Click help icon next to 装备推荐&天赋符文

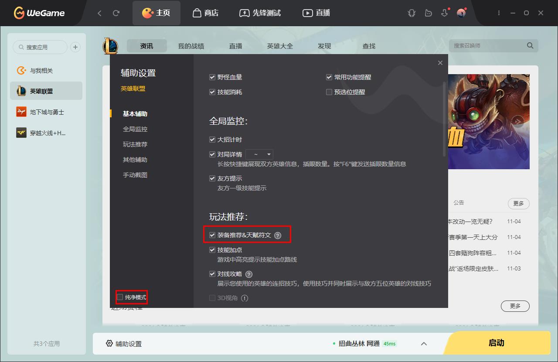[278, 236]
